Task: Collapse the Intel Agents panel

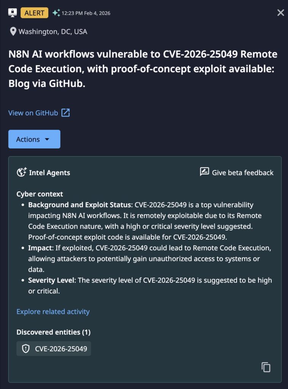Action: pyautogui.click(x=49, y=172)
